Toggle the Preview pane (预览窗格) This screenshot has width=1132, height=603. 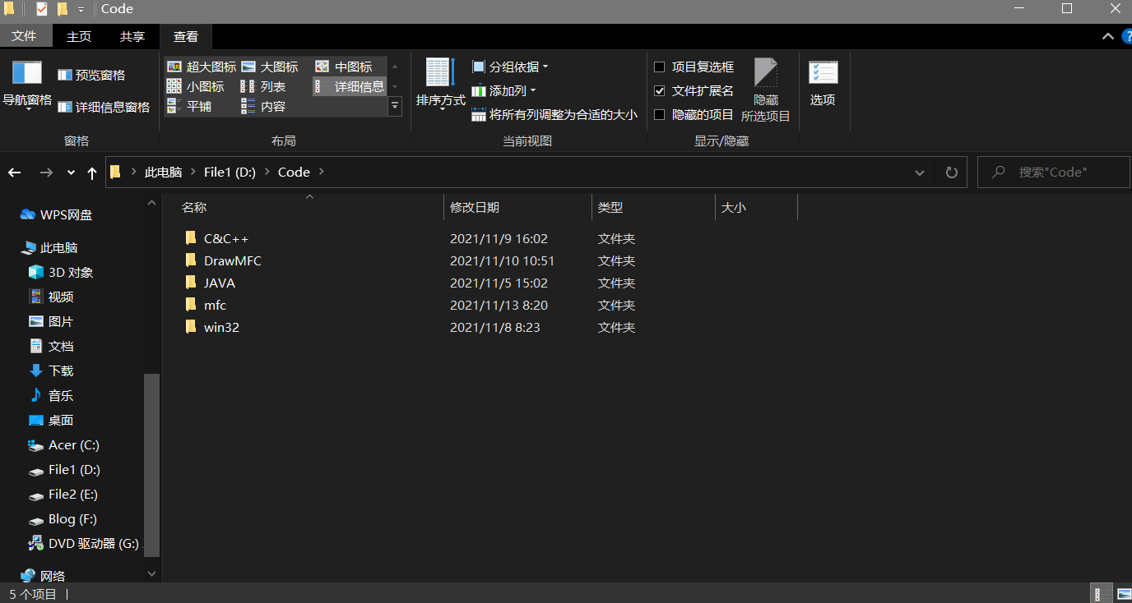[x=91, y=75]
